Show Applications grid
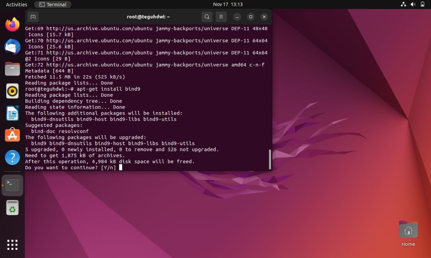Image resolution: width=431 pixels, height=258 pixels. 12,245
